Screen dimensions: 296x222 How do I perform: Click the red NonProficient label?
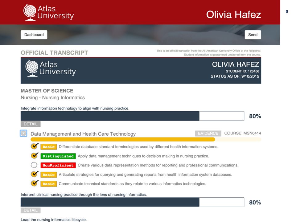coord(58,165)
